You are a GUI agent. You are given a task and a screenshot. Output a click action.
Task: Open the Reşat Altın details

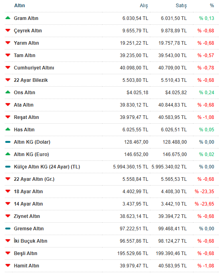(x=26, y=117)
